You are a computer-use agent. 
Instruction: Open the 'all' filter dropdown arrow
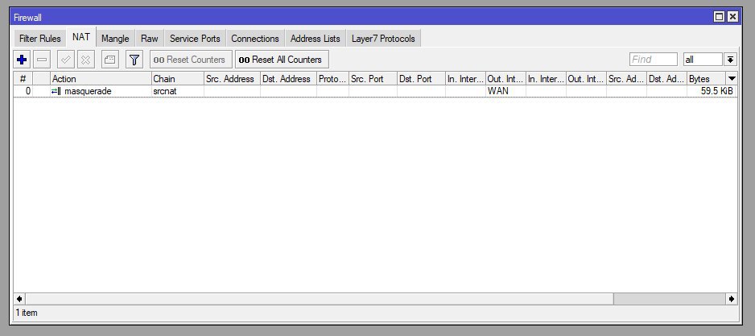click(x=730, y=60)
